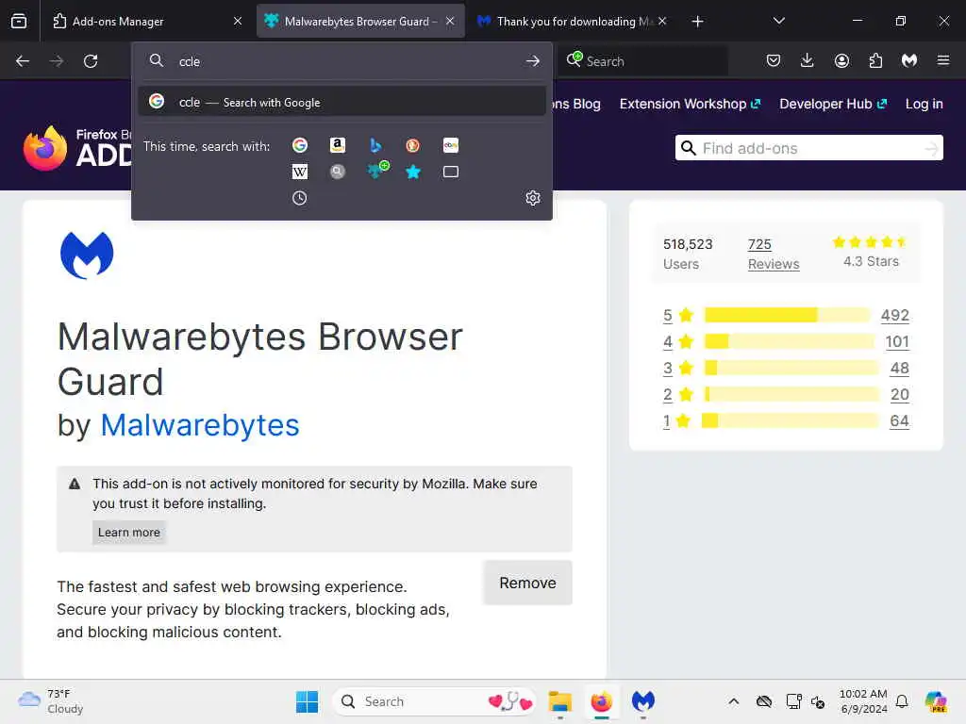Open a new tab with plus
The image size is (966, 724).
[x=697, y=22]
